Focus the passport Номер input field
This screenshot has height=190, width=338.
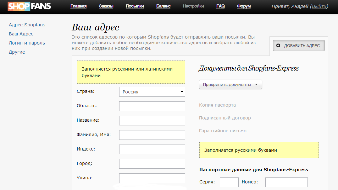point(286,182)
